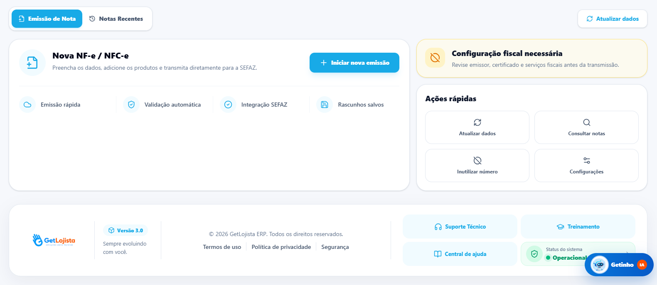The image size is (657, 285).
Task: View the Status do sistema card
Action: (578, 254)
